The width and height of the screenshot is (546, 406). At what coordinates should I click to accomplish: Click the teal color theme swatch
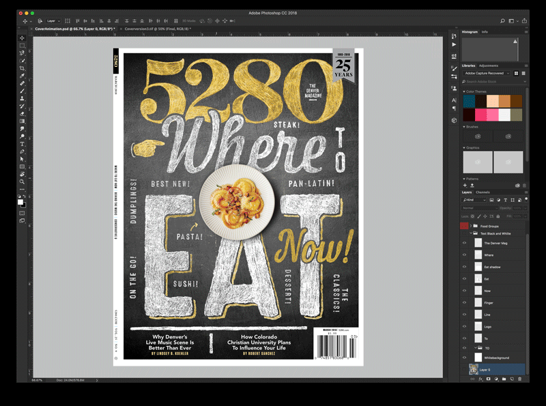pos(469,101)
